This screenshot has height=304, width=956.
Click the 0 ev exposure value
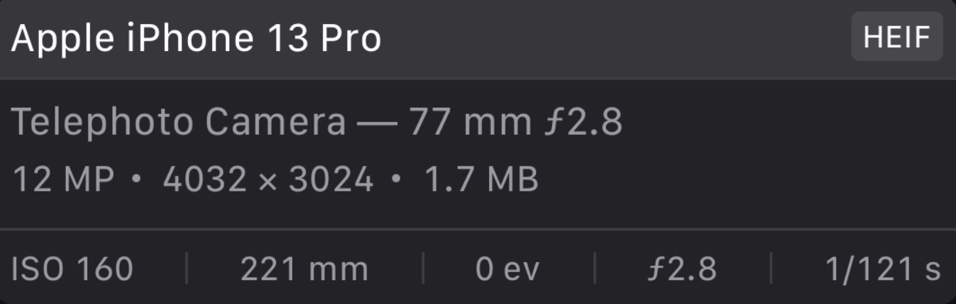[507, 269]
